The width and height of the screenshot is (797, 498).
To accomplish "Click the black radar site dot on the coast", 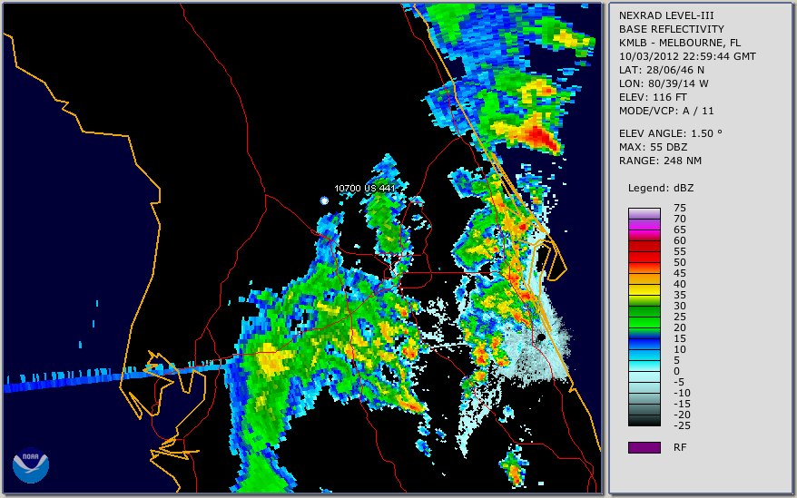I will 541,337.
